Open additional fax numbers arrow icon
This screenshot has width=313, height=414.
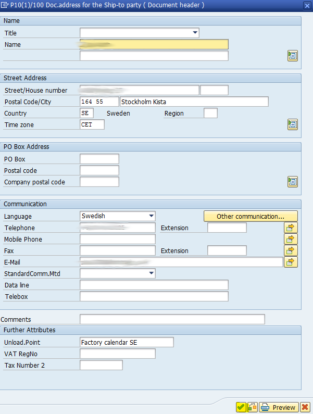(291, 250)
